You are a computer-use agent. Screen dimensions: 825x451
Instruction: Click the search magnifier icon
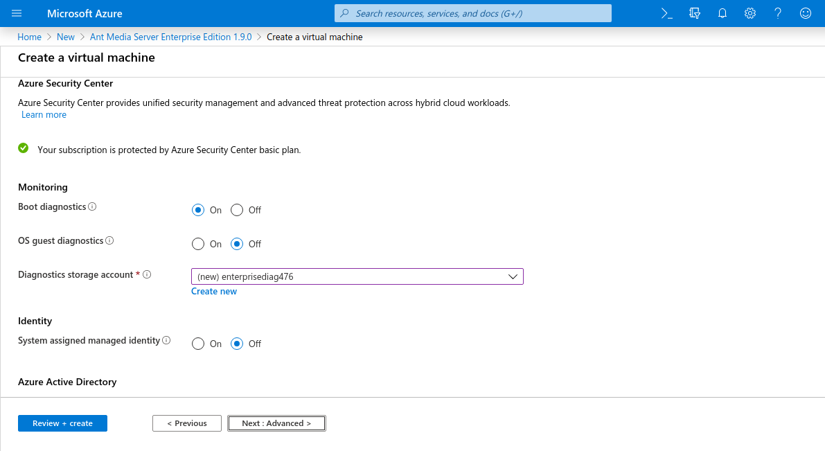[x=345, y=13]
